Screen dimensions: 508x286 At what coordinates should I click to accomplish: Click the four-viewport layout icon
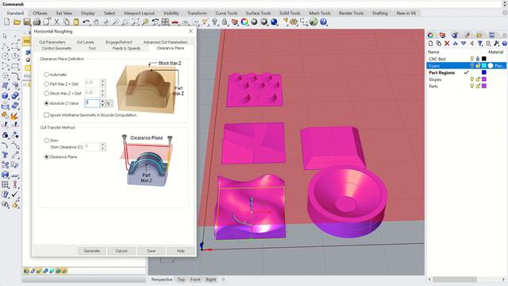click(x=165, y=21)
